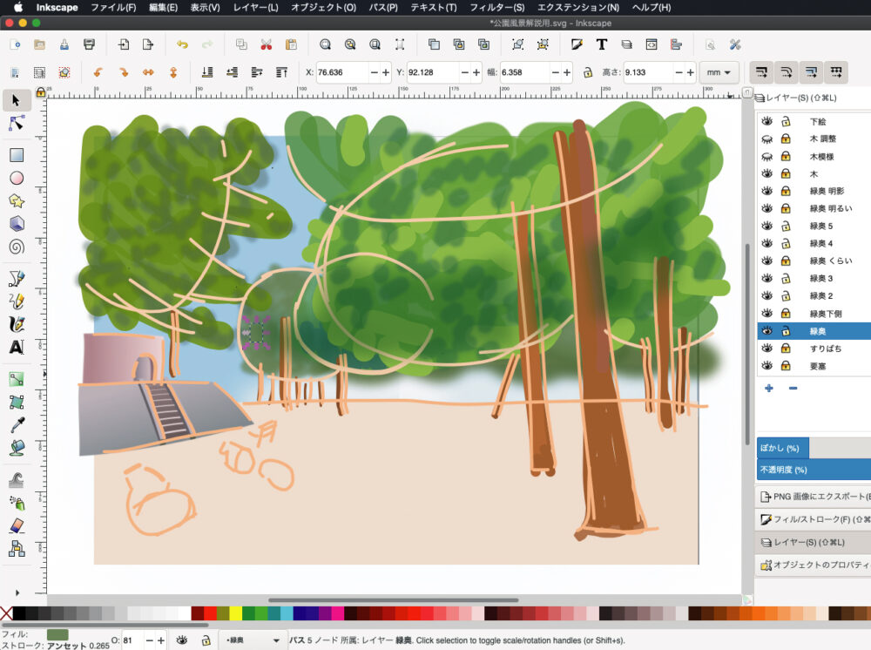Select the Rectangle tool
The width and height of the screenshot is (871, 650).
click(x=16, y=155)
